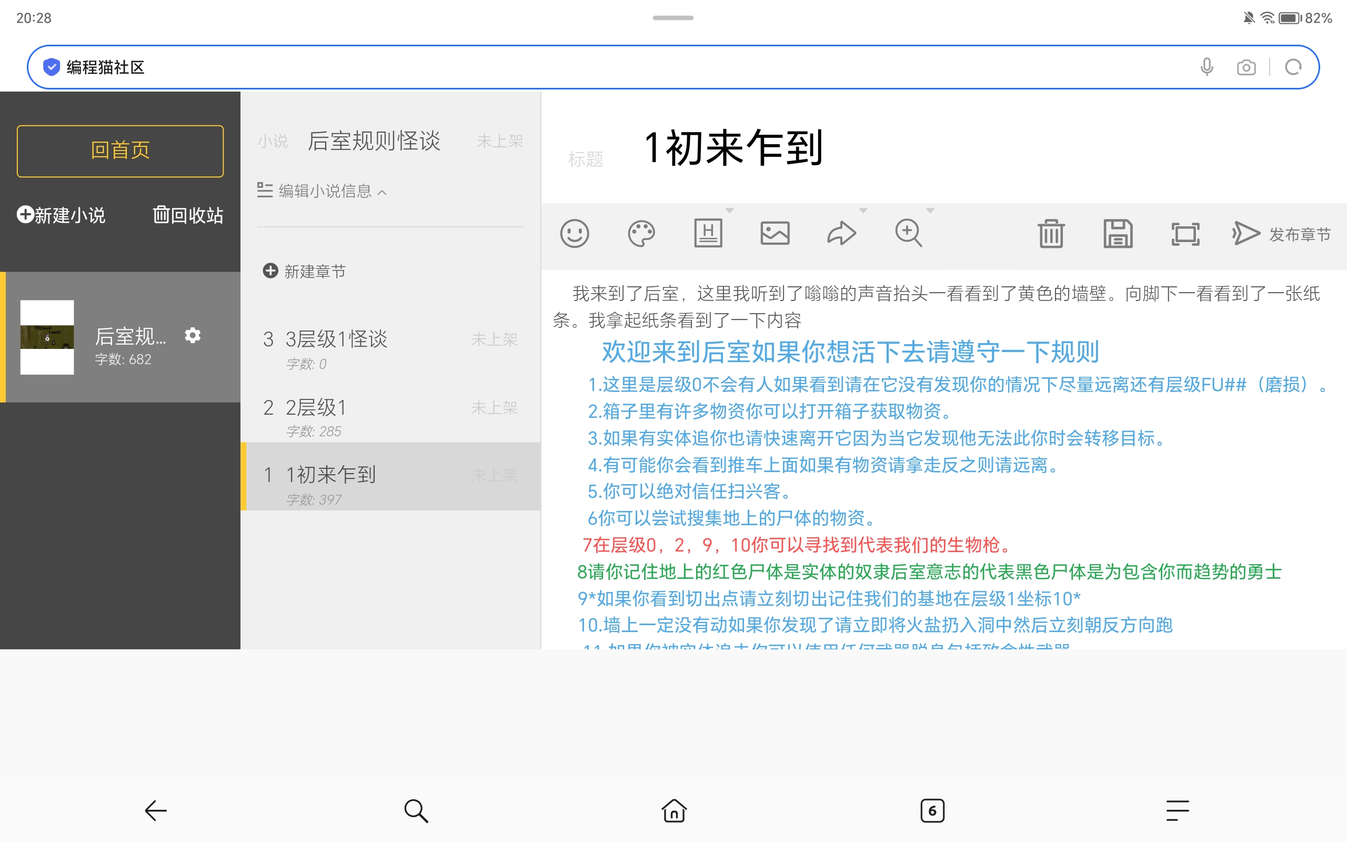The image size is (1347, 842).
Task: Go back to home via 回首页 button
Action: coord(120,151)
